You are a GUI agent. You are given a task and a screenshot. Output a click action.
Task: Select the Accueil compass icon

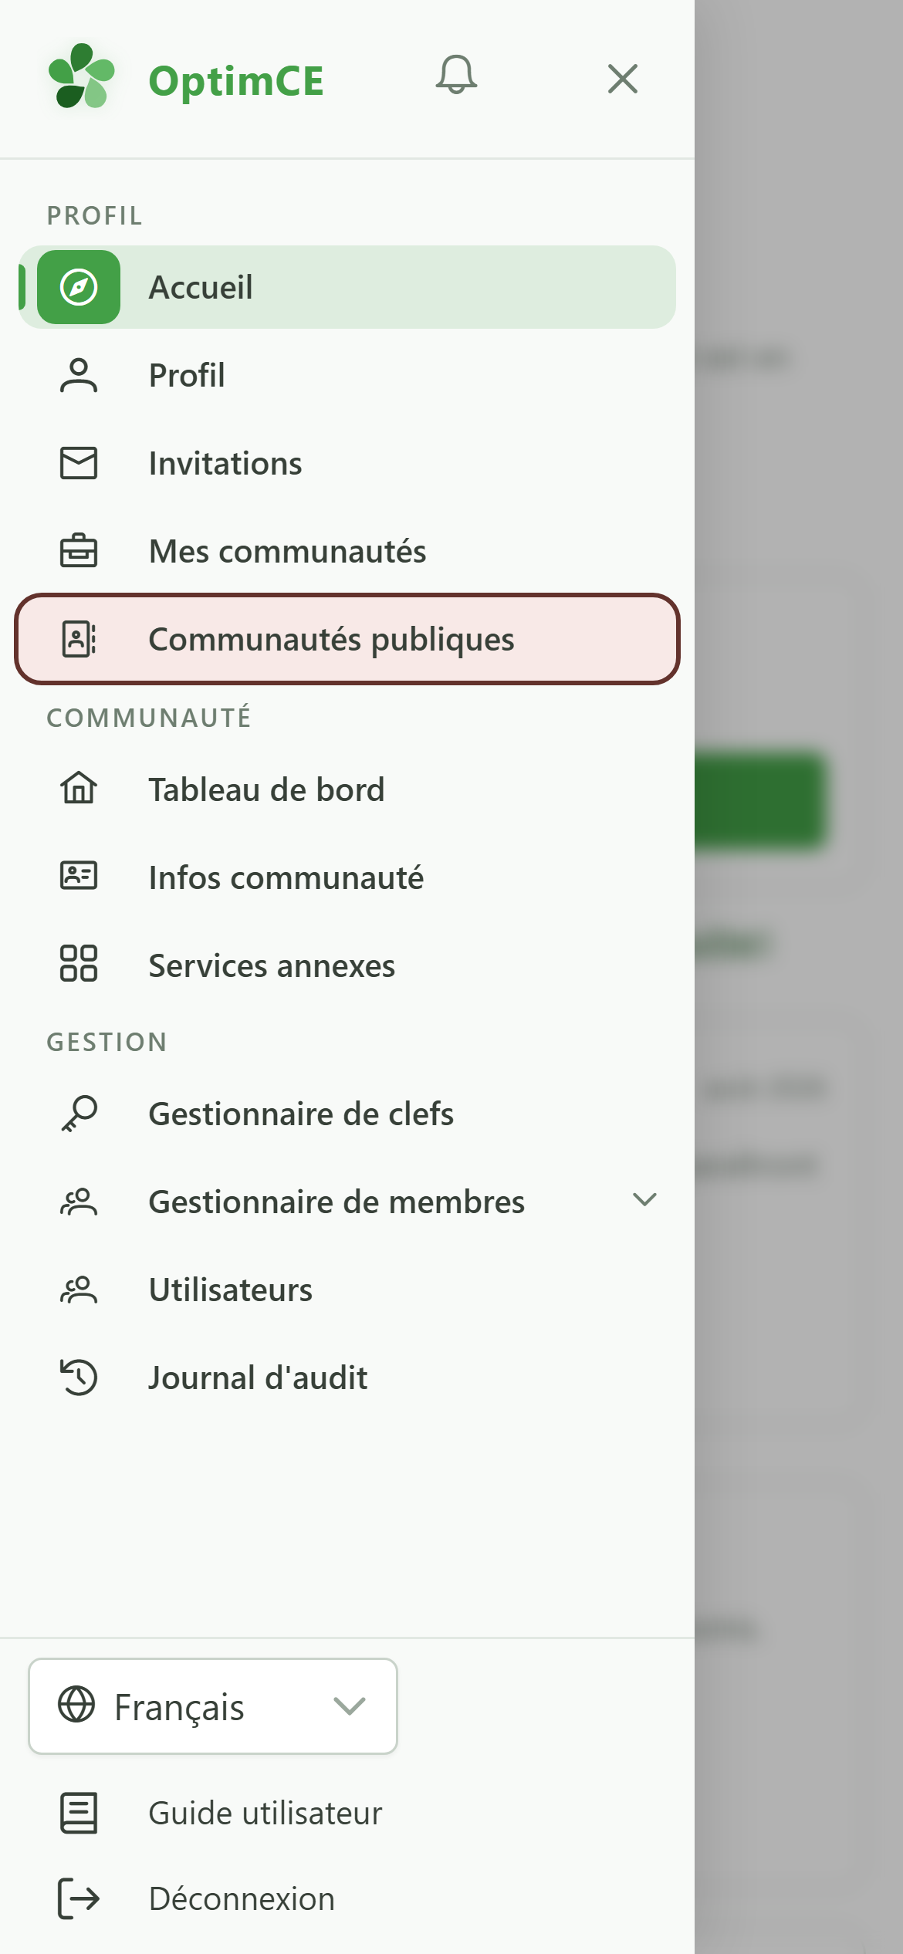[79, 287]
